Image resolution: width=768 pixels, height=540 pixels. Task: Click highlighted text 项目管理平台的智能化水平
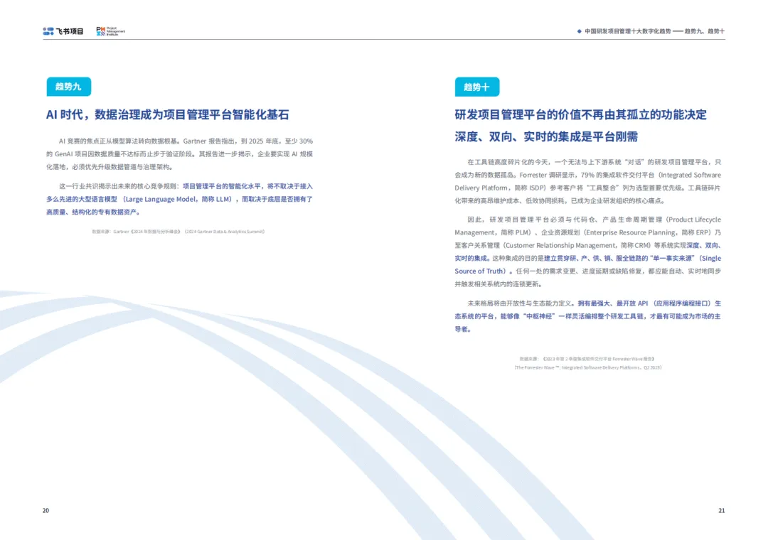221,186
